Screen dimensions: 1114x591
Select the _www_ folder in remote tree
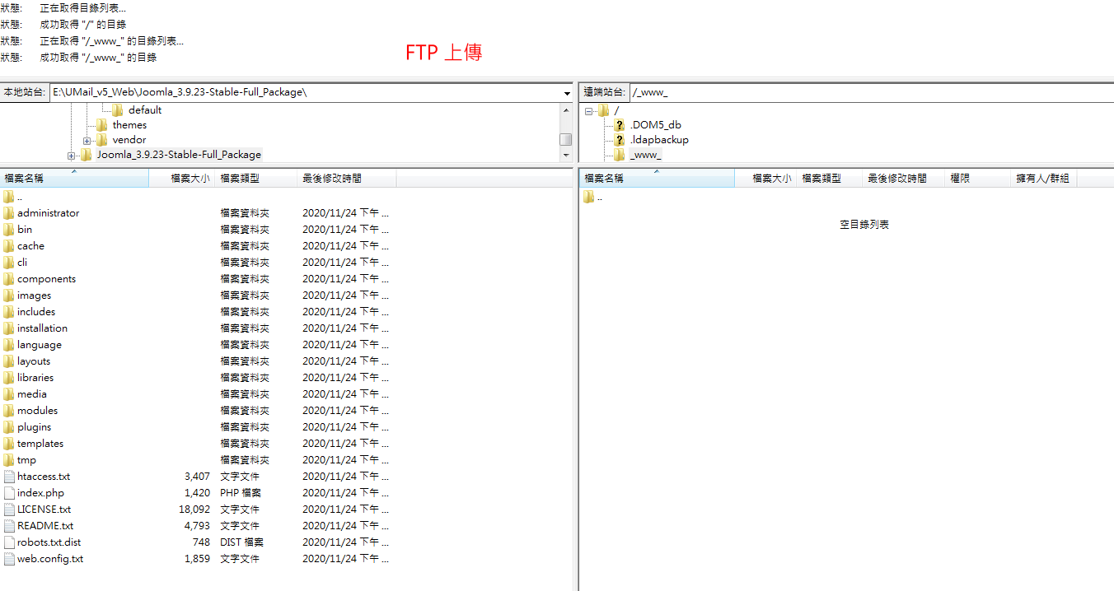click(x=645, y=155)
